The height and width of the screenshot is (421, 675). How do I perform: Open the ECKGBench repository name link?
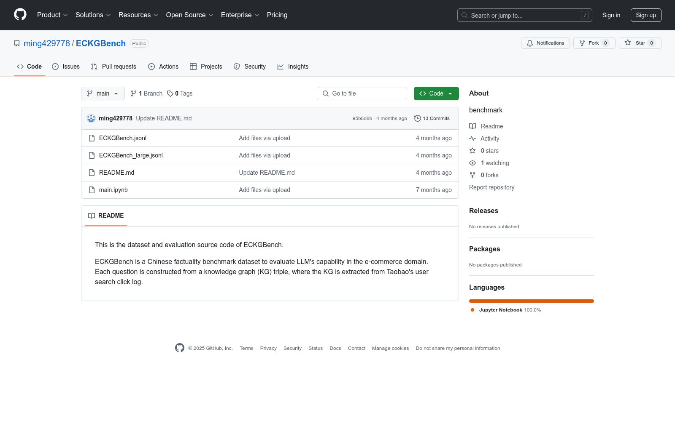101,43
